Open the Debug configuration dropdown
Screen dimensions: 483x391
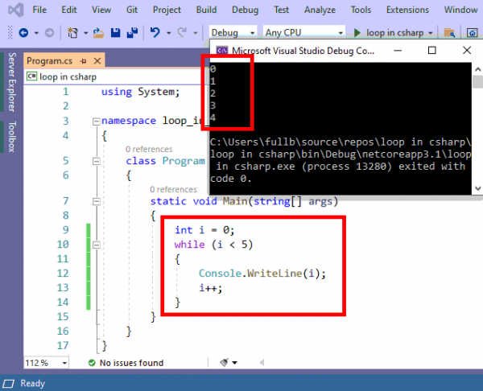(233, 33)
